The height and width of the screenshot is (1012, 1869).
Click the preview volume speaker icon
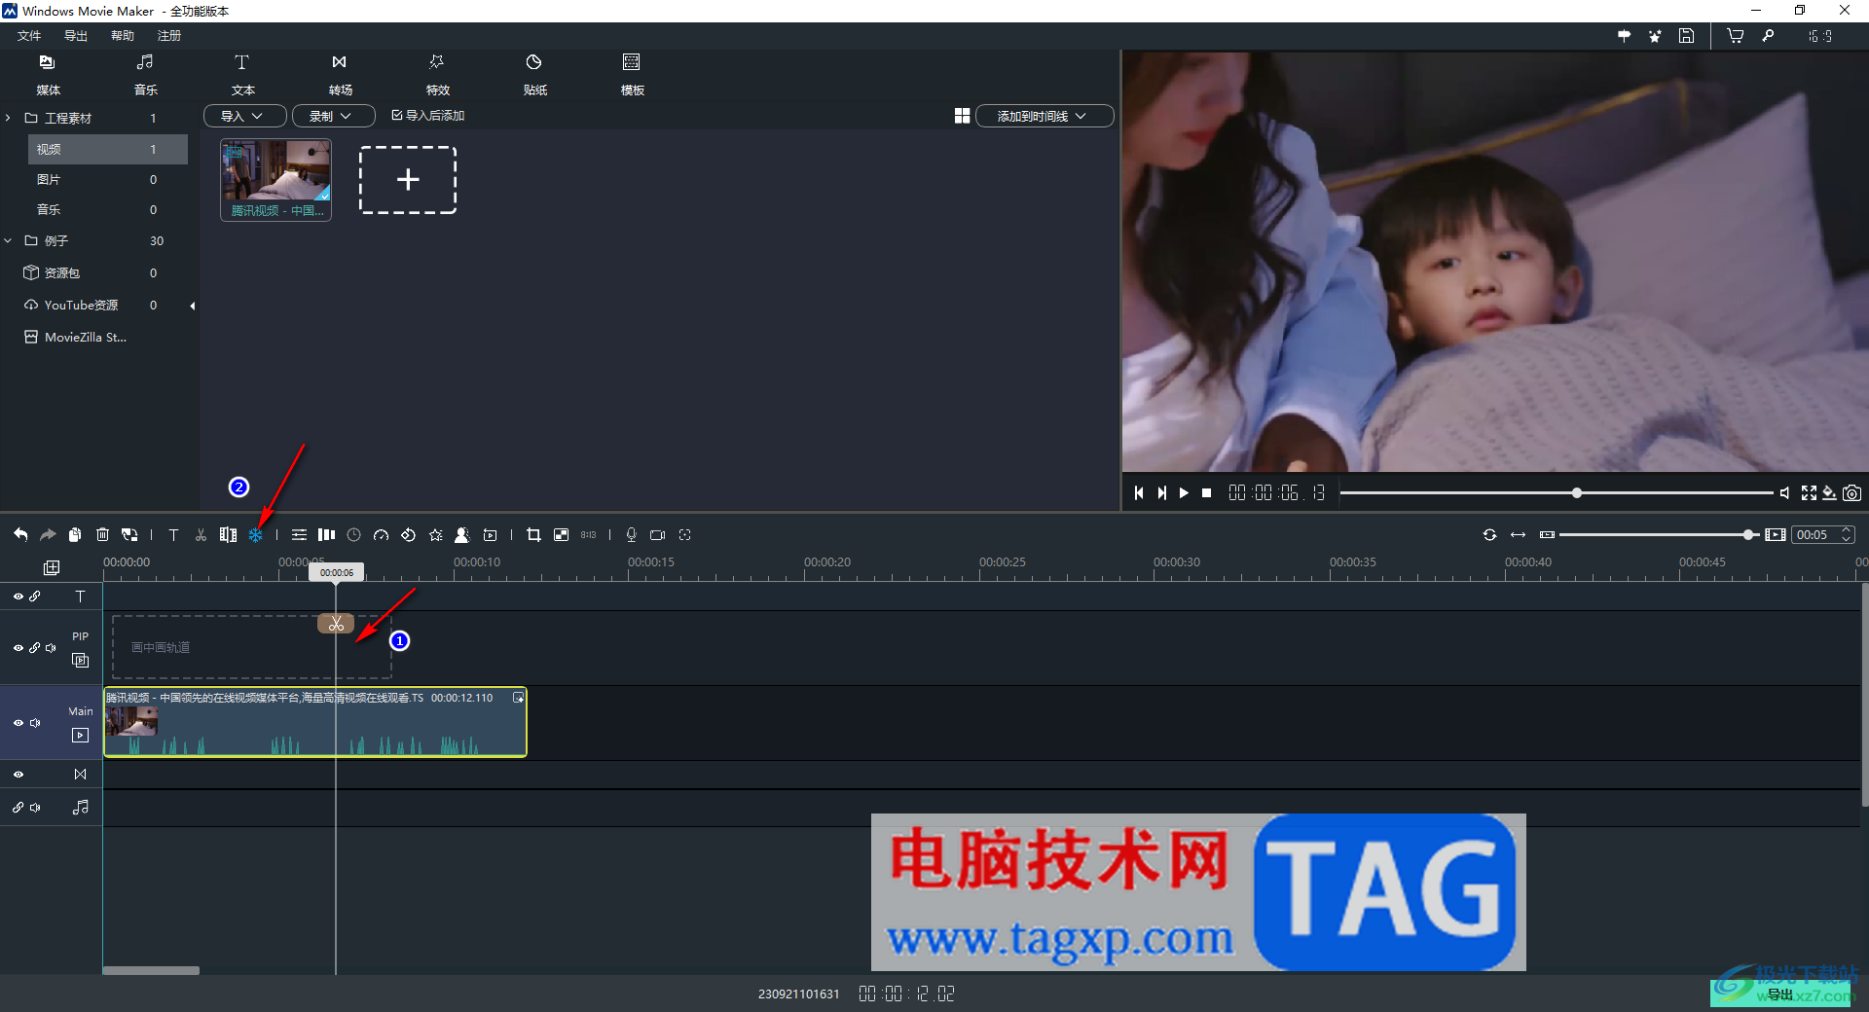tap(1784, 493)
